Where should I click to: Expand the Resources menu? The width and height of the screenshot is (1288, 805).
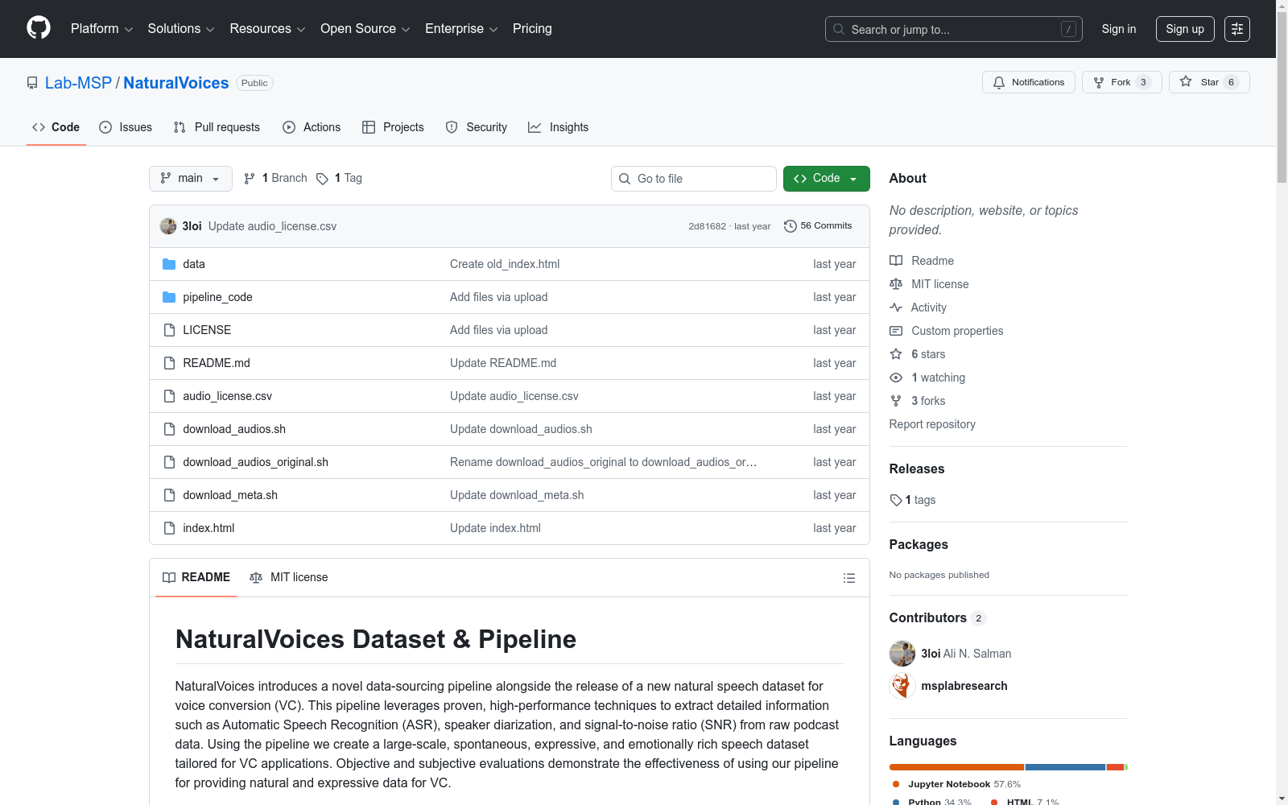pyautogui.click(x=267, y=29)
